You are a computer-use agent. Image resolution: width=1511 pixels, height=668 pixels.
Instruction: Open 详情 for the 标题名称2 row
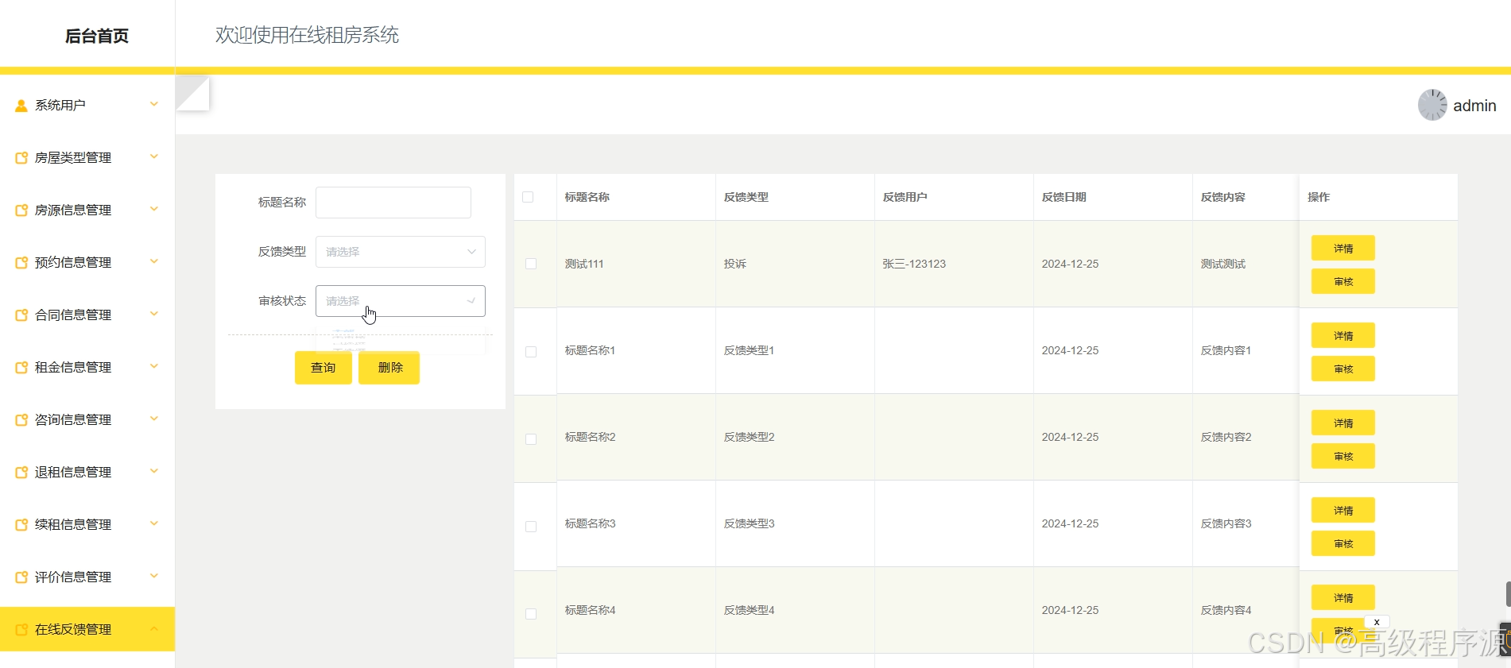point(1343,423)
